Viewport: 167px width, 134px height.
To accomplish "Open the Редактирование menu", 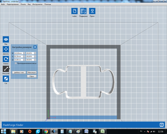I will (13, 4).
